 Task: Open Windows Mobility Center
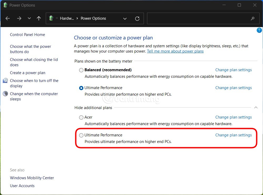click(x=32, y=178)
